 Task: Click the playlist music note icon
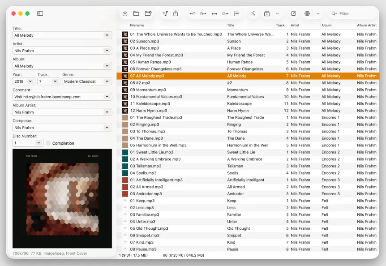(x=165, y=13)
